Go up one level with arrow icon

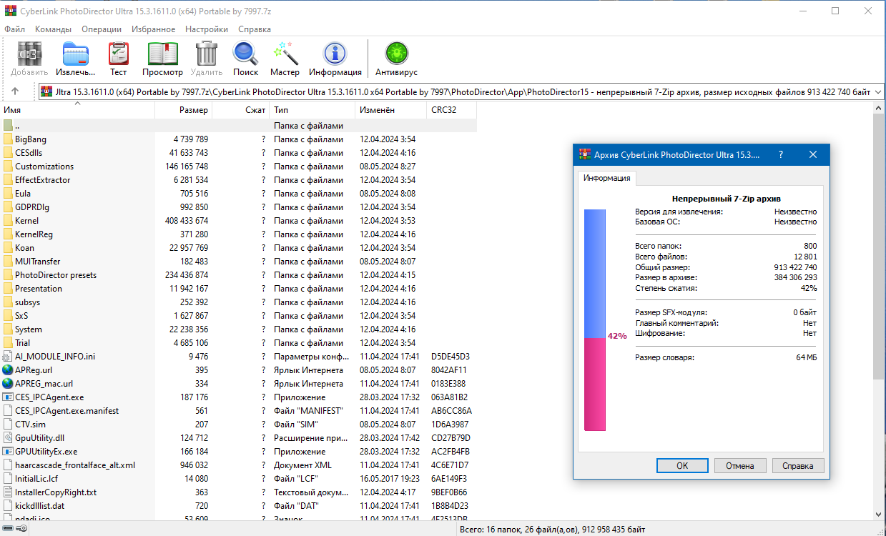[x=15, y=91]
